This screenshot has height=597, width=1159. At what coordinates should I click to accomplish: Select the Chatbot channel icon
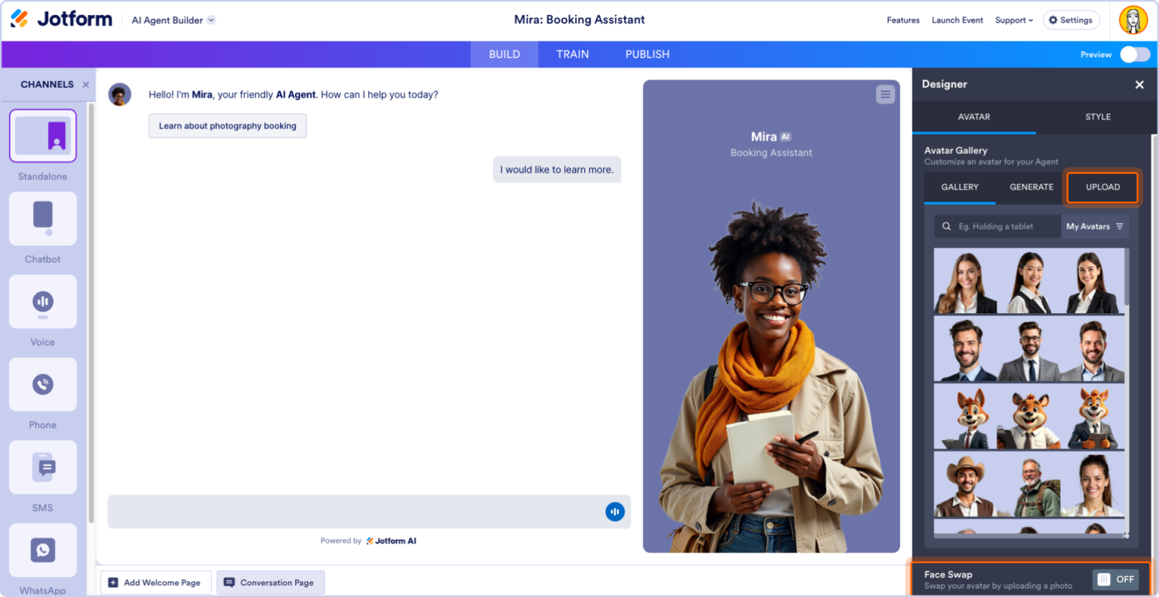tap(42, 219)
